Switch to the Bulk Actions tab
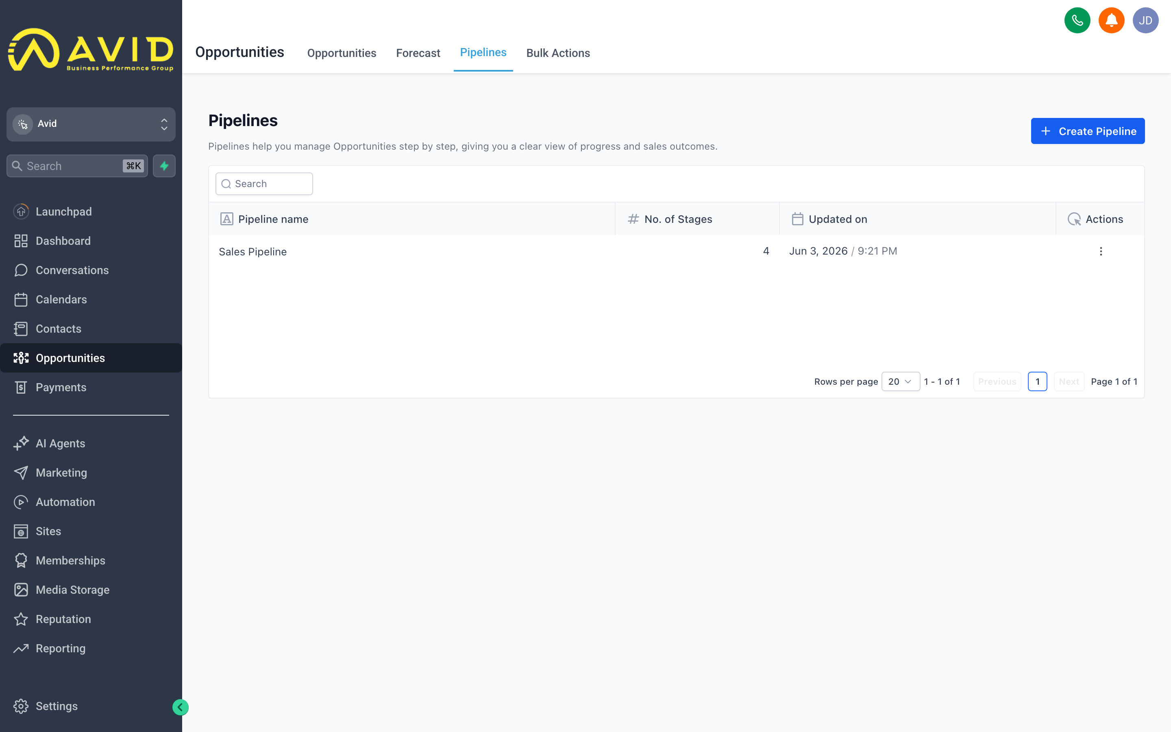Viewport: 1171px width, 732px height. (558, 53)
